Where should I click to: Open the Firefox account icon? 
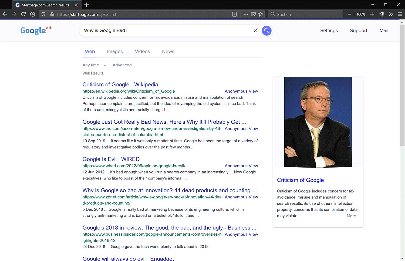tap(382, 14)
